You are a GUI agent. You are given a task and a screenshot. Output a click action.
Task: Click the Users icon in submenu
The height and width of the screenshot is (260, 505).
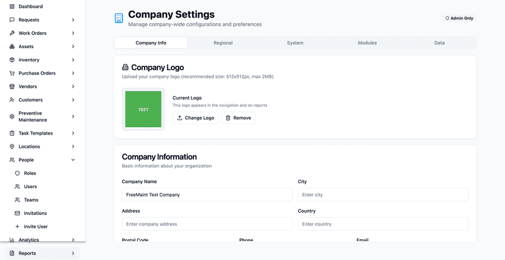click(18, 186)
